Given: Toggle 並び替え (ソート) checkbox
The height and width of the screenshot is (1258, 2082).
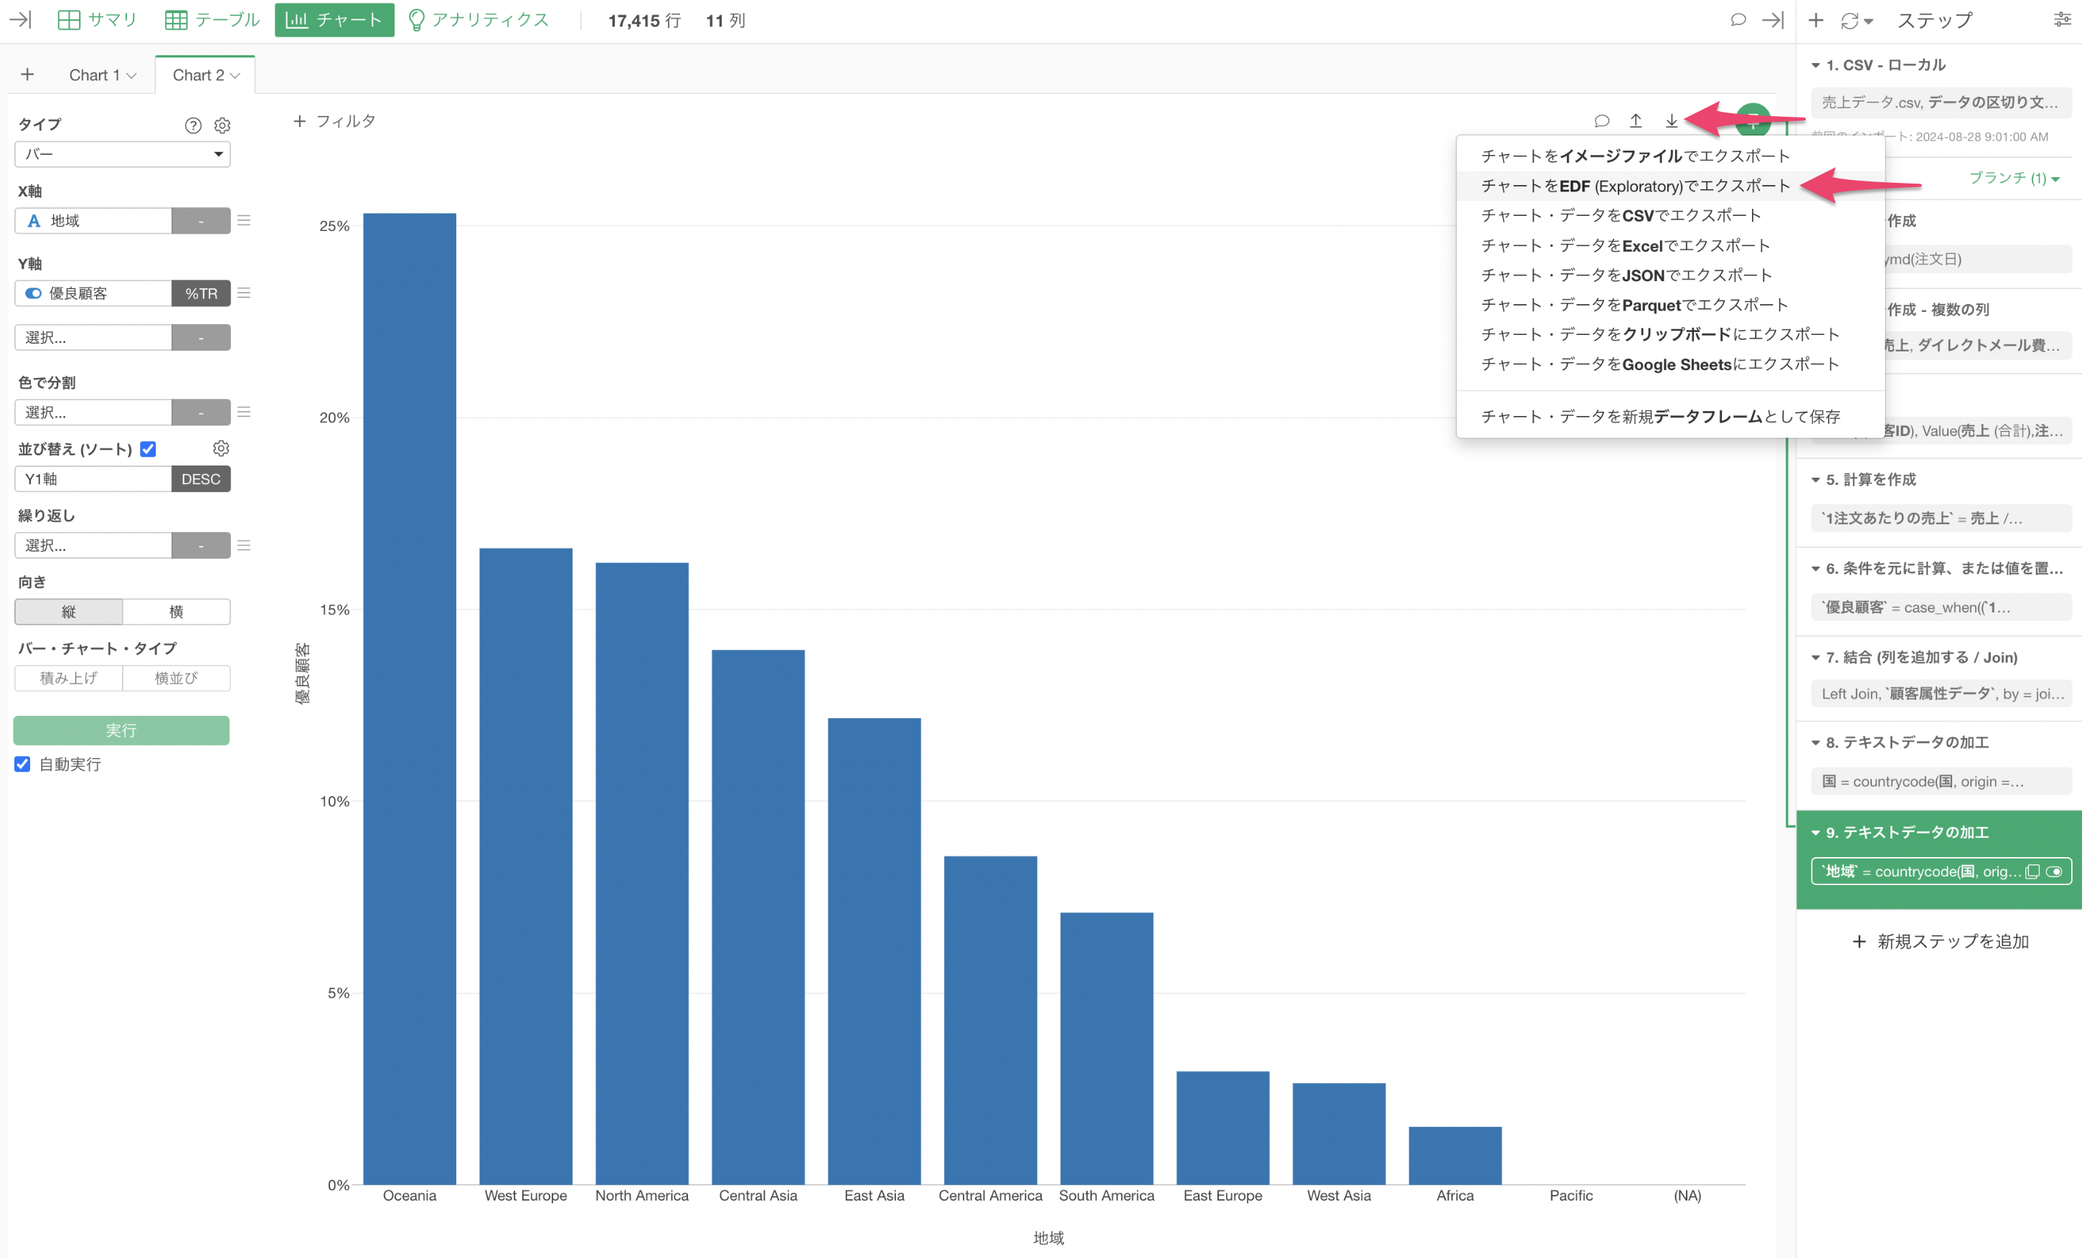Looking at the screenshot, I should (149, 449).
